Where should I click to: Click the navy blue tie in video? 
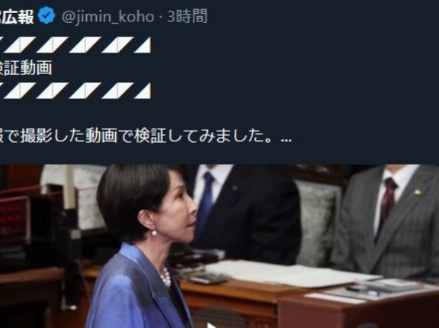(206, 201)
